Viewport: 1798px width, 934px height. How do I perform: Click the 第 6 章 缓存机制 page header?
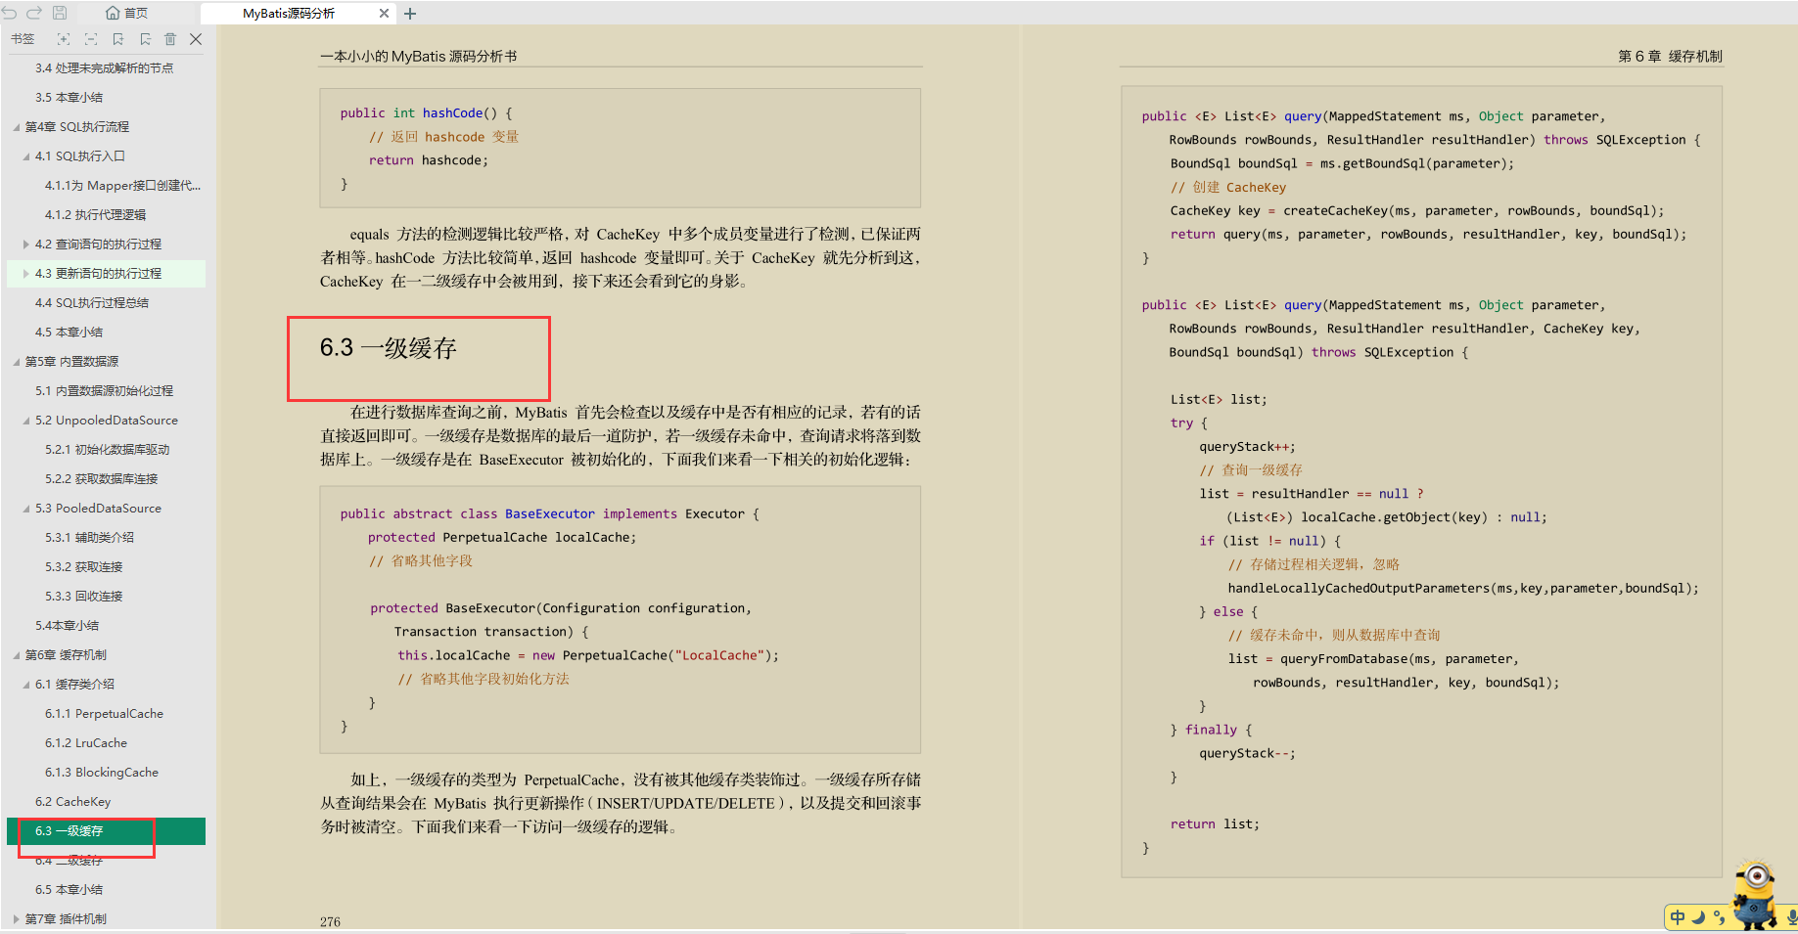coord(1670,57)
